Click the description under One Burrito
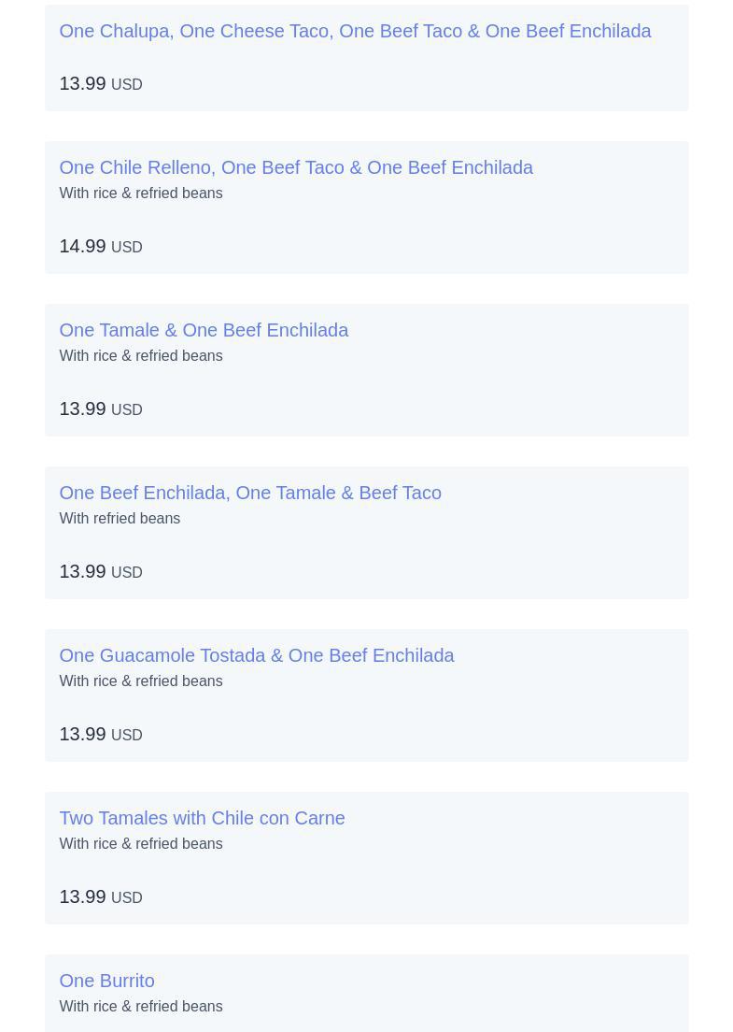 [x=141, y=1006]
